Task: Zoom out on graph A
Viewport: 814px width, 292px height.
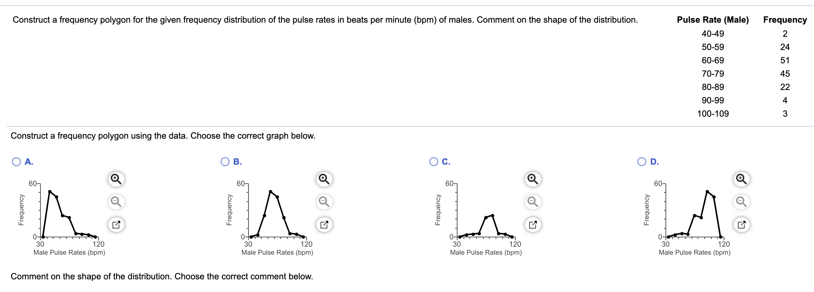Action: click(x=115, y=202)
